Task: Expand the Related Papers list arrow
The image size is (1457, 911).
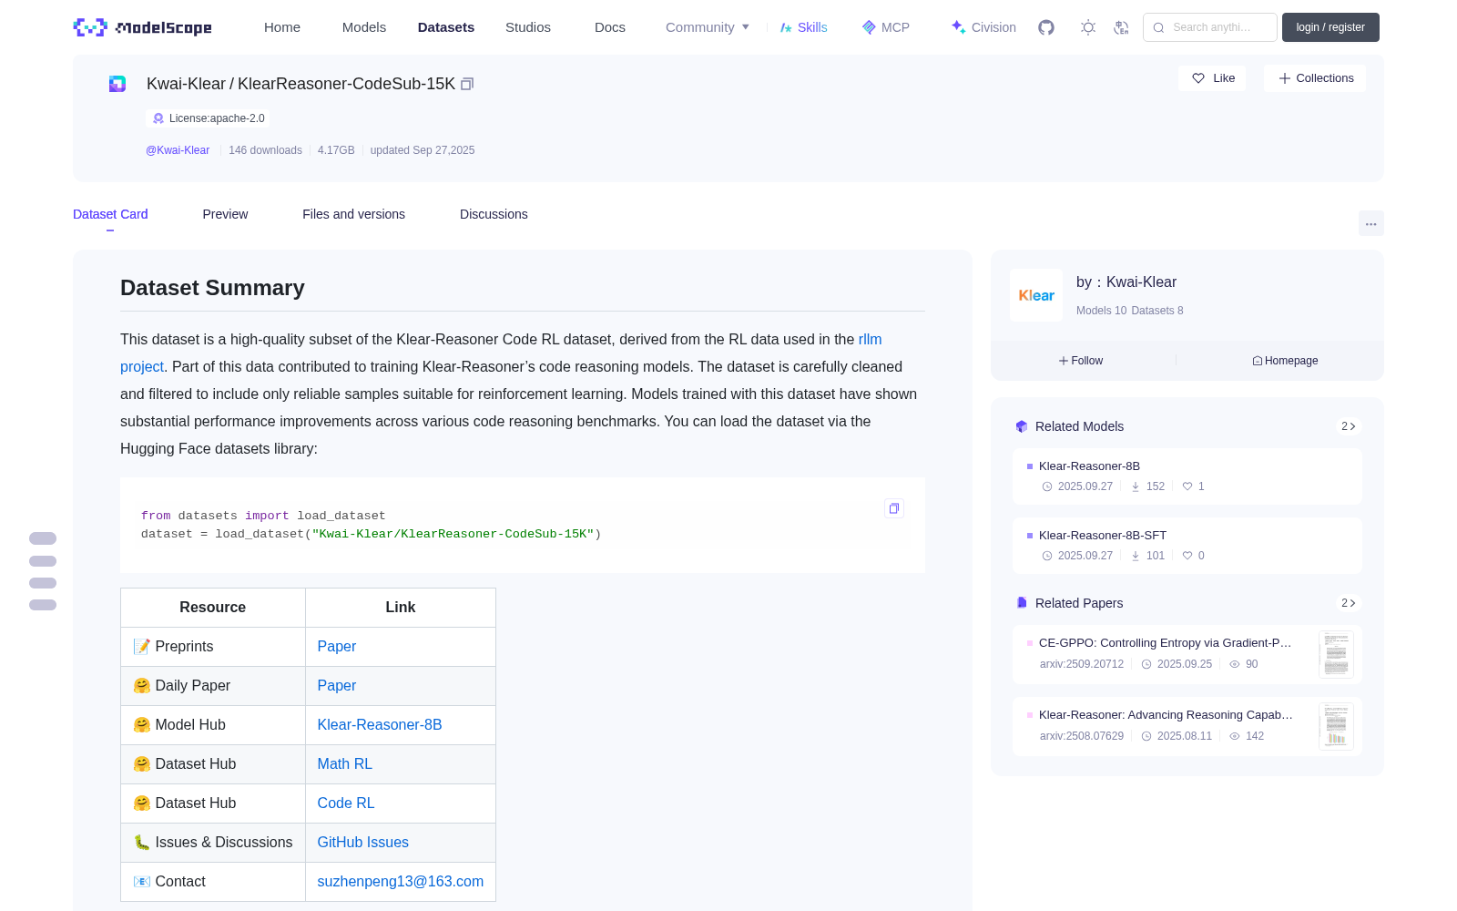Action: [x=1349, y=603]
